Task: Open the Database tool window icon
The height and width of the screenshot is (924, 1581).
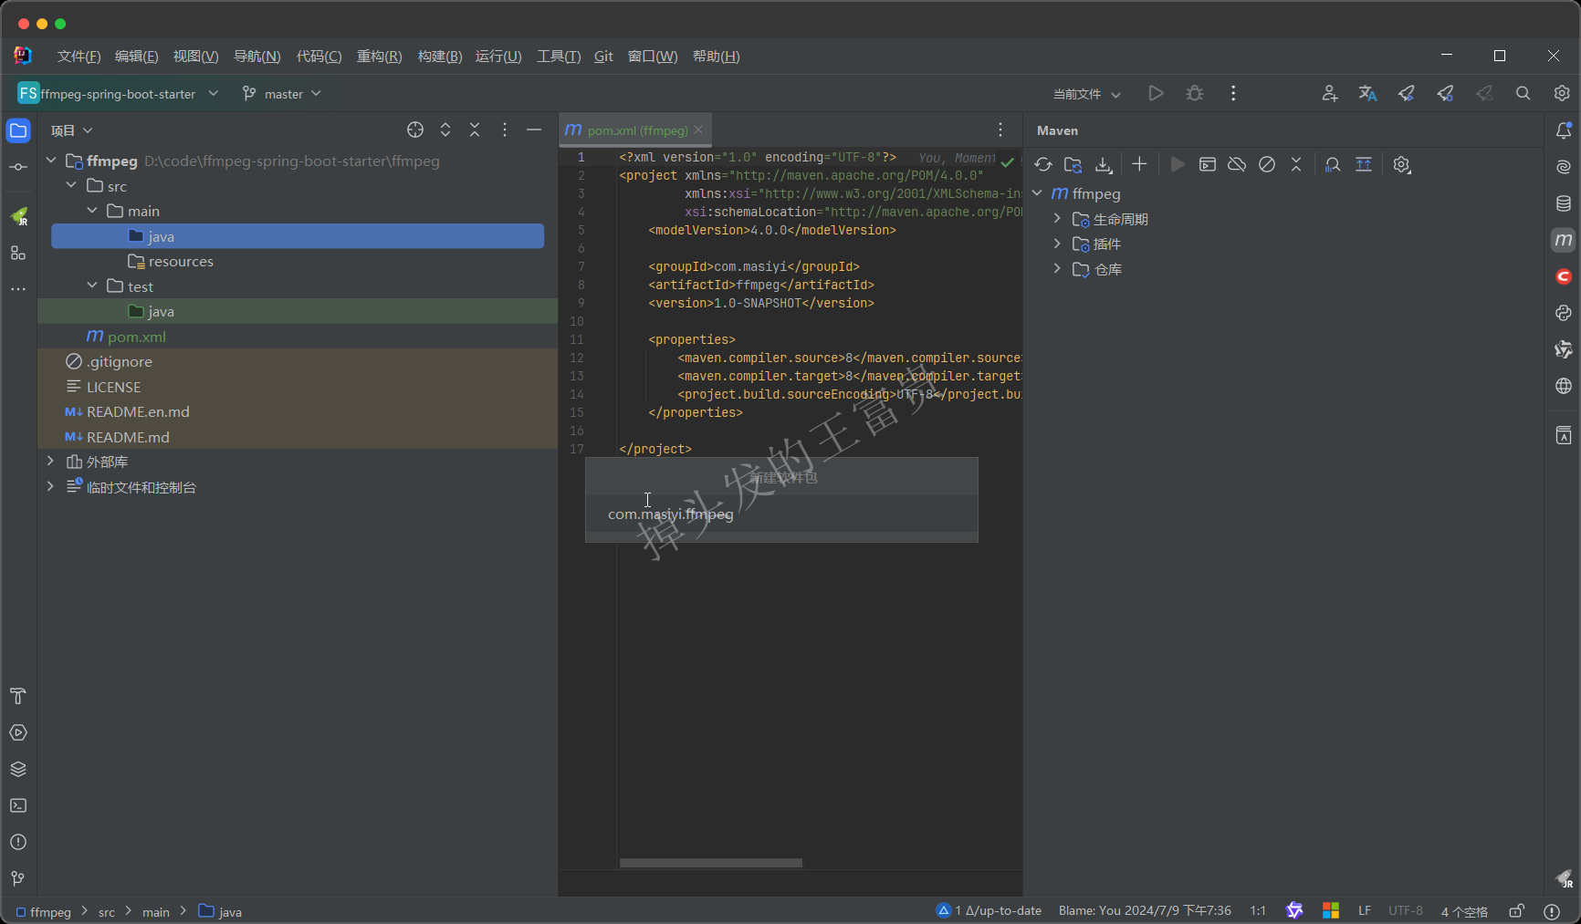Action: (x=1564, y=203)
